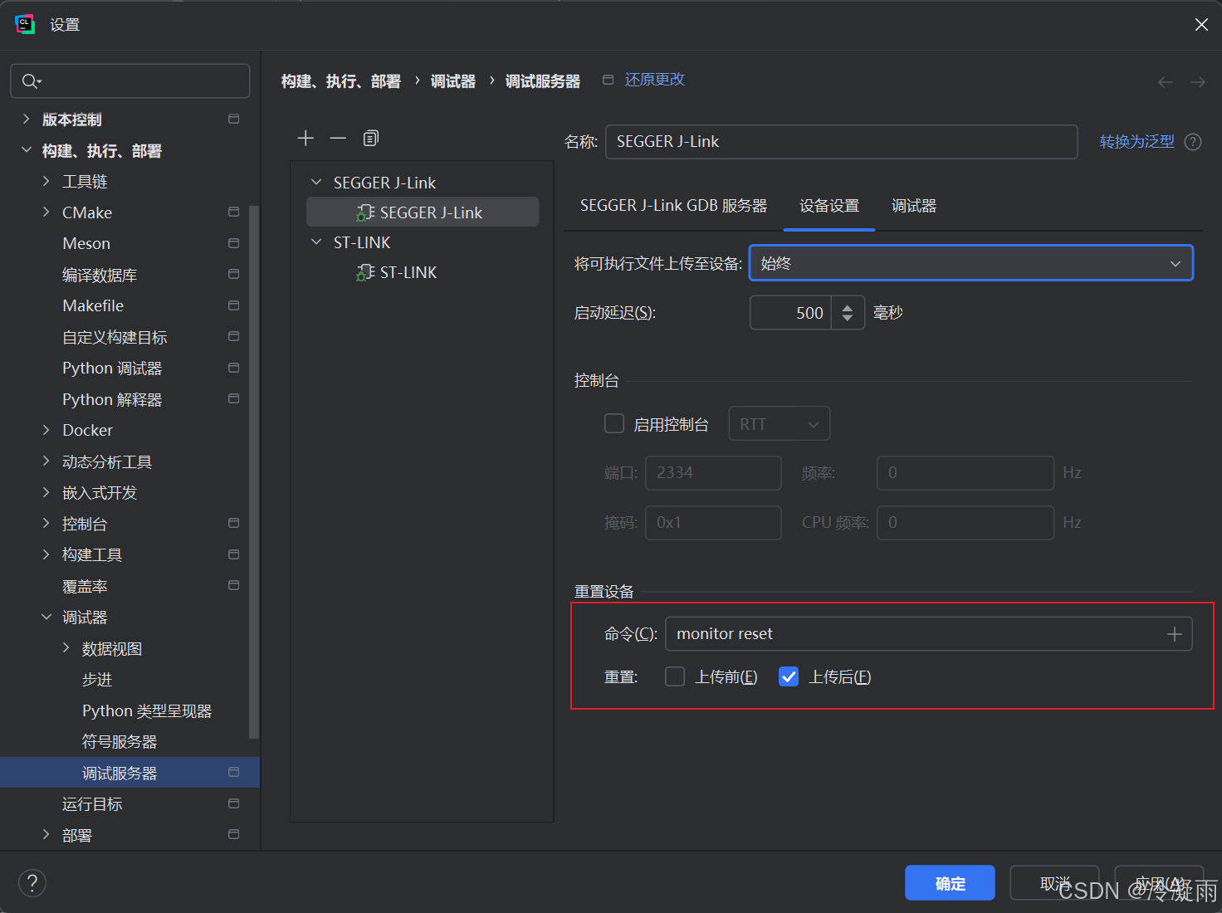The height and width of the screenshot is (913, 1222).
Task: Click the search magnifier icon
Action: tap(31, 81)
